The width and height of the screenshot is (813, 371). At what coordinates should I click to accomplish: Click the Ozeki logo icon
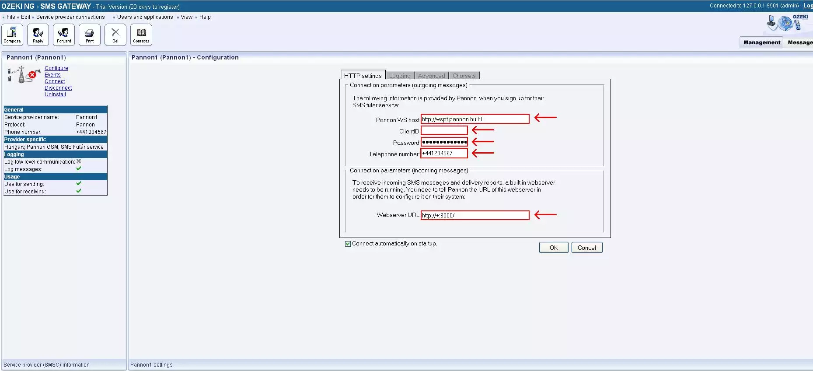coord(788,23)
